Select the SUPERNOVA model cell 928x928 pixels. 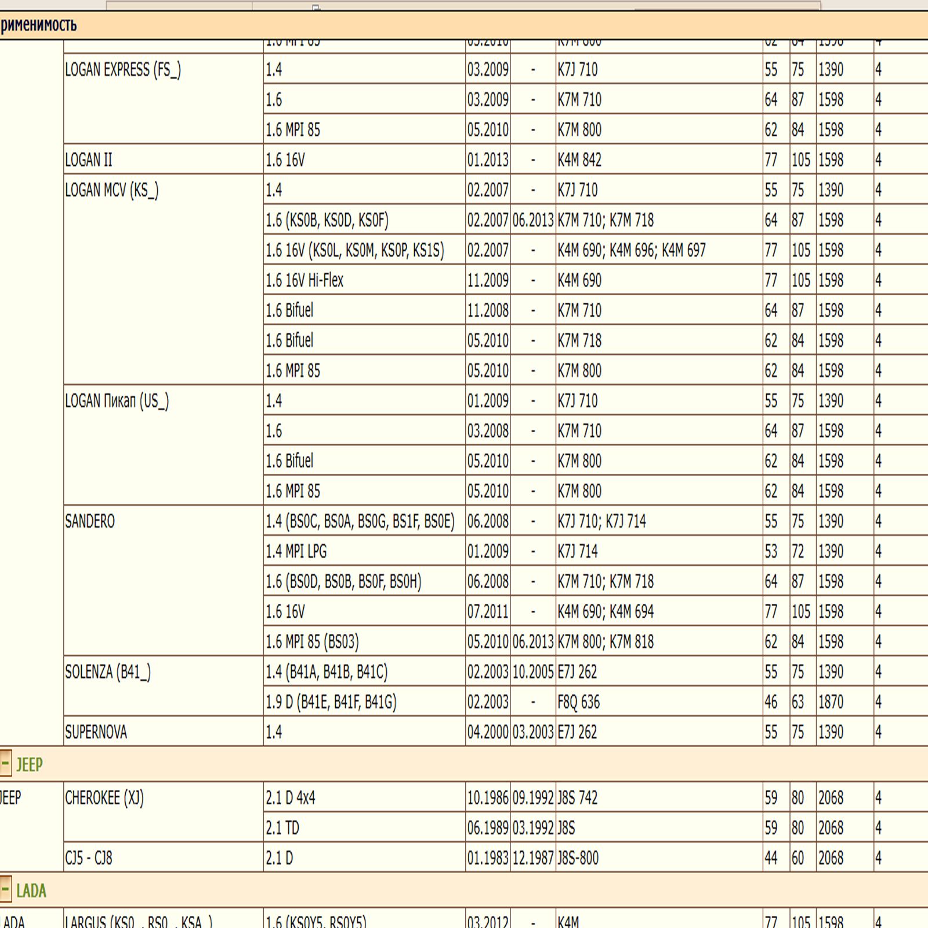click(96, 732)
